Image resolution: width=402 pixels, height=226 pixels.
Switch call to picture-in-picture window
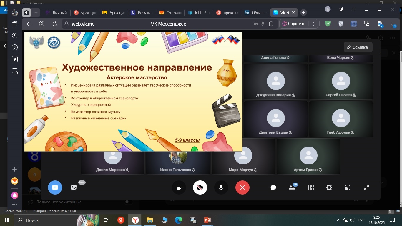[x=348, y=187]
